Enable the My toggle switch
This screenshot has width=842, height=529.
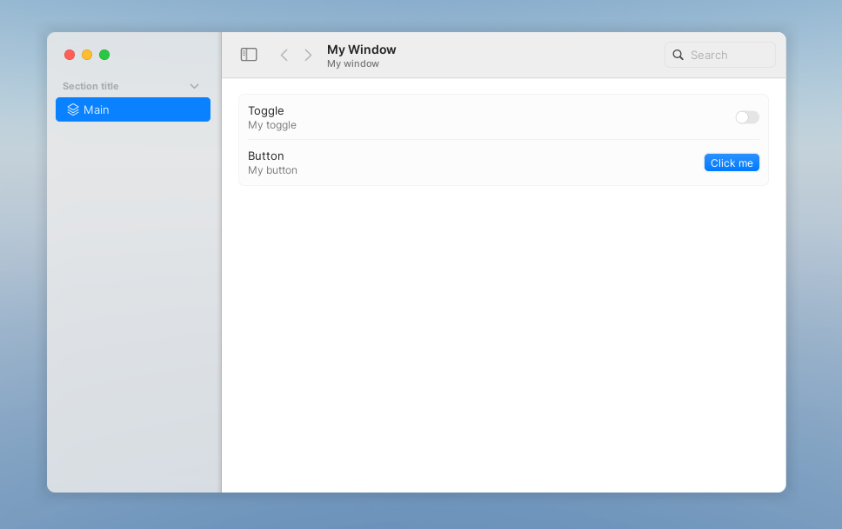coord(747,117)
